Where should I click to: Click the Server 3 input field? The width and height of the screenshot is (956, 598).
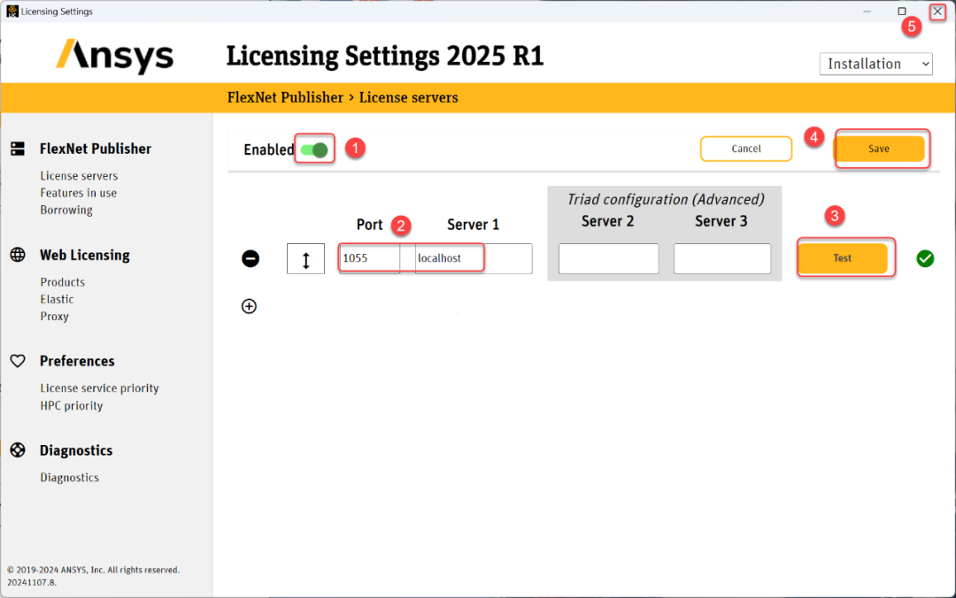pyautogui.click(x=722, y=258)
